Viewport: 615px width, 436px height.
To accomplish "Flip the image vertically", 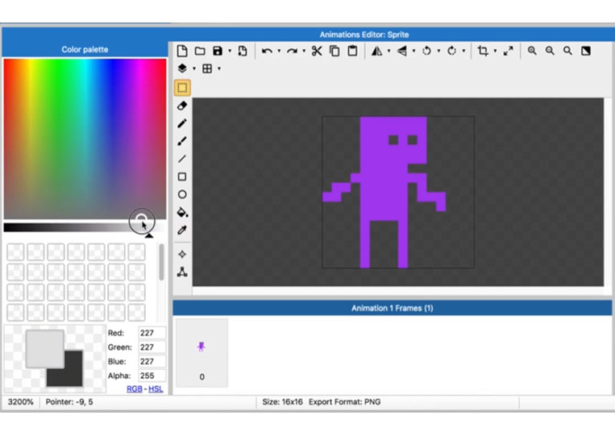I will [402, 51].
